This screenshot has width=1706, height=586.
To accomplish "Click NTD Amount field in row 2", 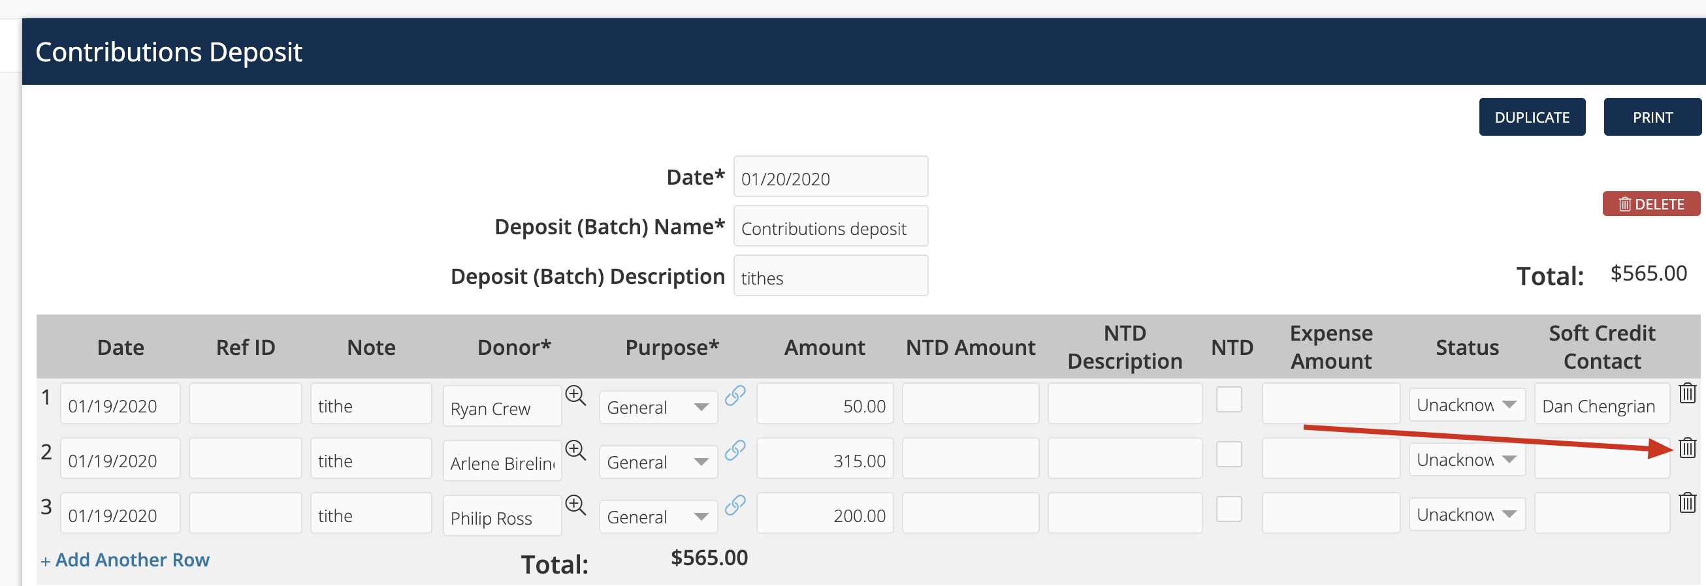I will pos(970,458).
